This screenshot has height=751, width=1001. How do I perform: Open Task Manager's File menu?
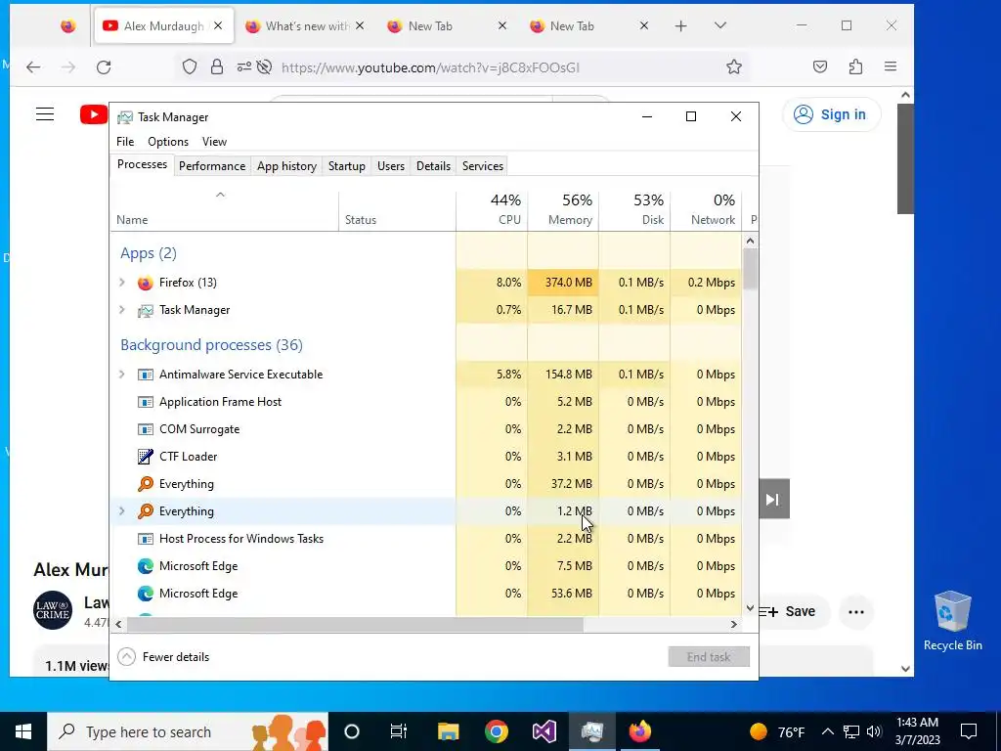(125, 142)
